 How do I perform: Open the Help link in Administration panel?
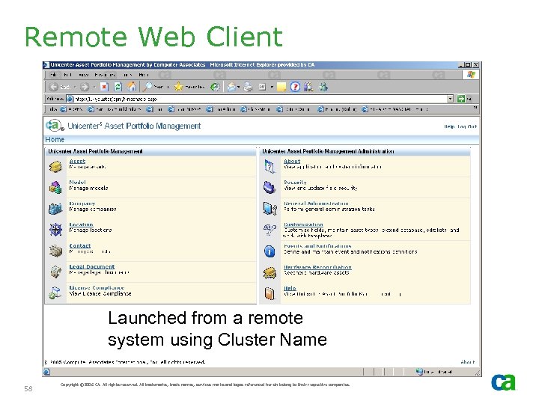[290, 288]
